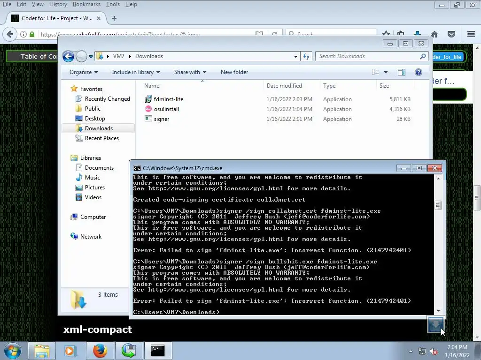The height and width of the screenshot is (360, 481).
Task: Click inside Search Downloads field
Action: click(367, 56)
